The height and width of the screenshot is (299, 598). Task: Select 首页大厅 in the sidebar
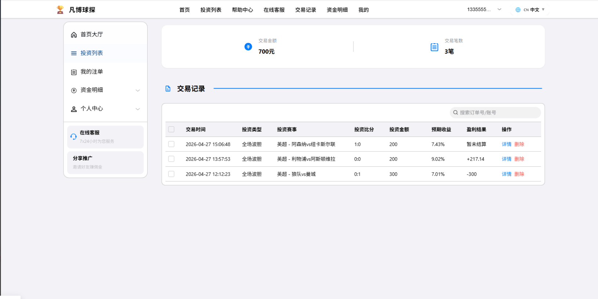point(105,35)
